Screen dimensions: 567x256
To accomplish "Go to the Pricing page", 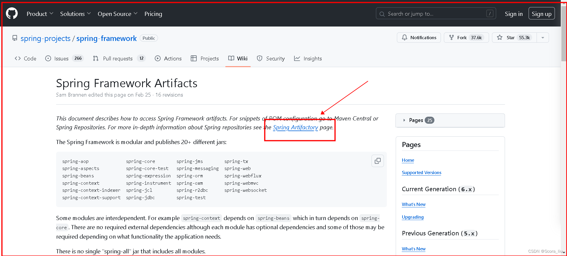I will click(153, 14).
